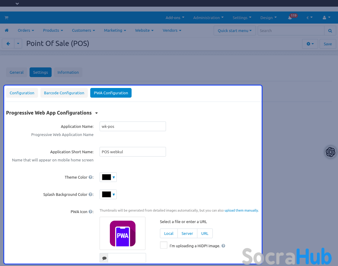
Task: Click the Application Name input field
Action: [132, 126]
